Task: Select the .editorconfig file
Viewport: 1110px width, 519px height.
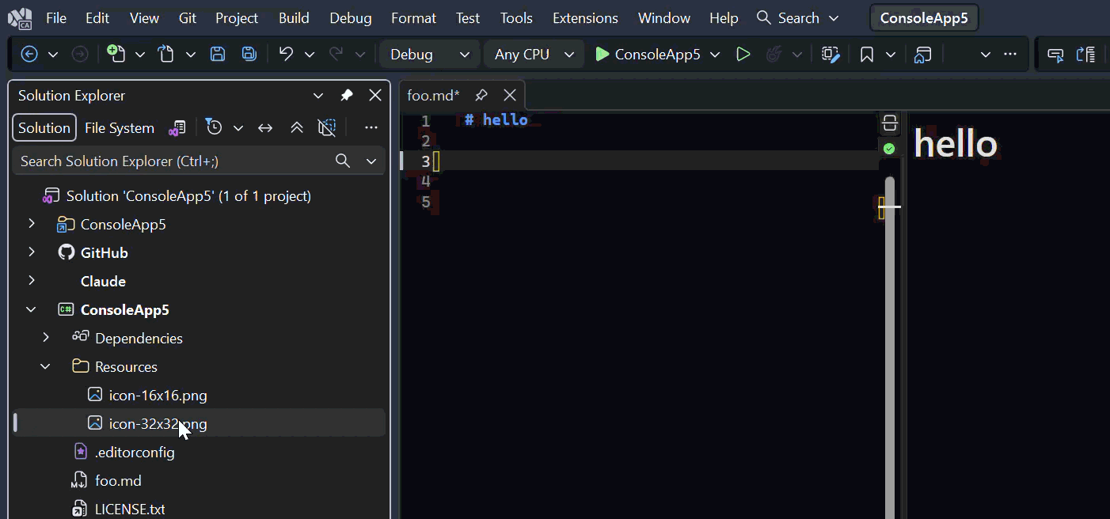Action: 135,452
